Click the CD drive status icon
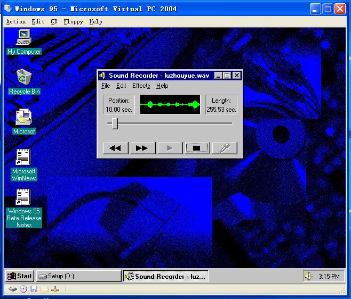 [x=23, y=289]
